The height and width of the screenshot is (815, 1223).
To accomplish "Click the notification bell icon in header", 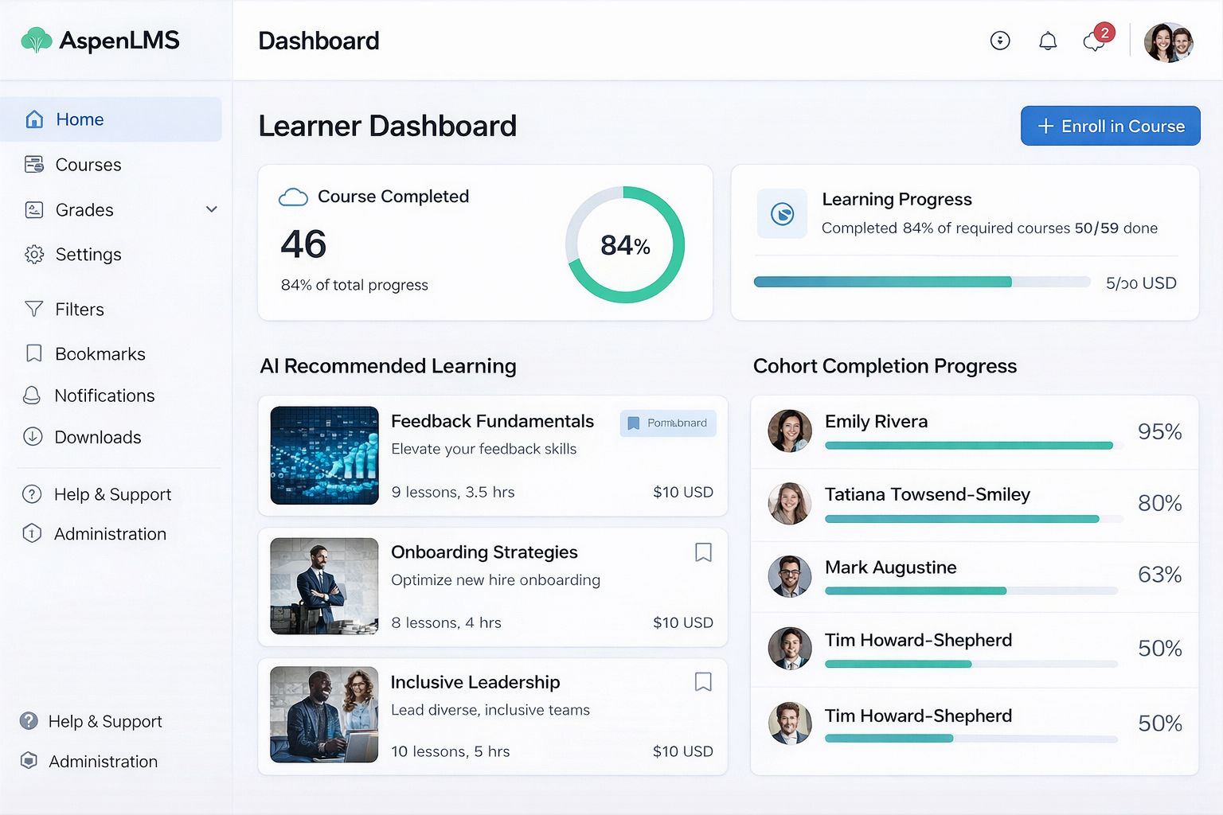I will [x=1048, y=41].
